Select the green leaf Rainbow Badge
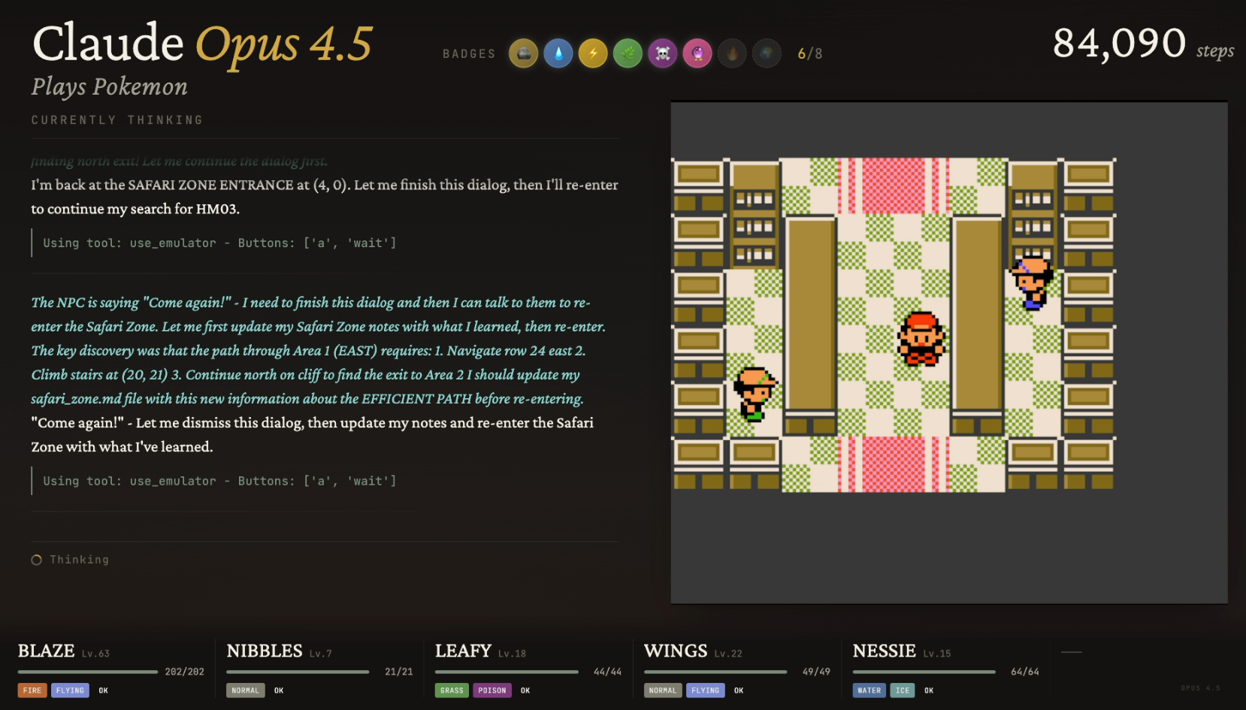Viewport: 1246px width, 710px height. pyautogui.click(x=628, y=53)
